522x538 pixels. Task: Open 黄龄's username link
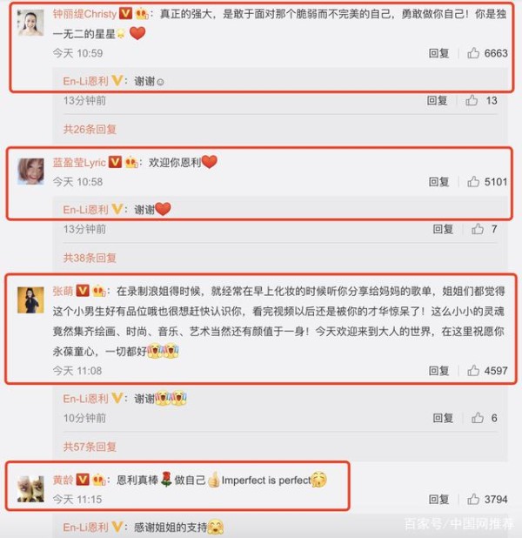pyautogui.click(x=64, y=480)
